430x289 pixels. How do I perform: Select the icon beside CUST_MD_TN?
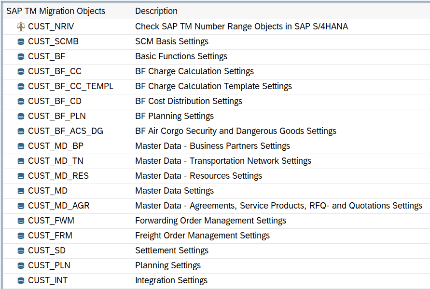coord(21,161)
